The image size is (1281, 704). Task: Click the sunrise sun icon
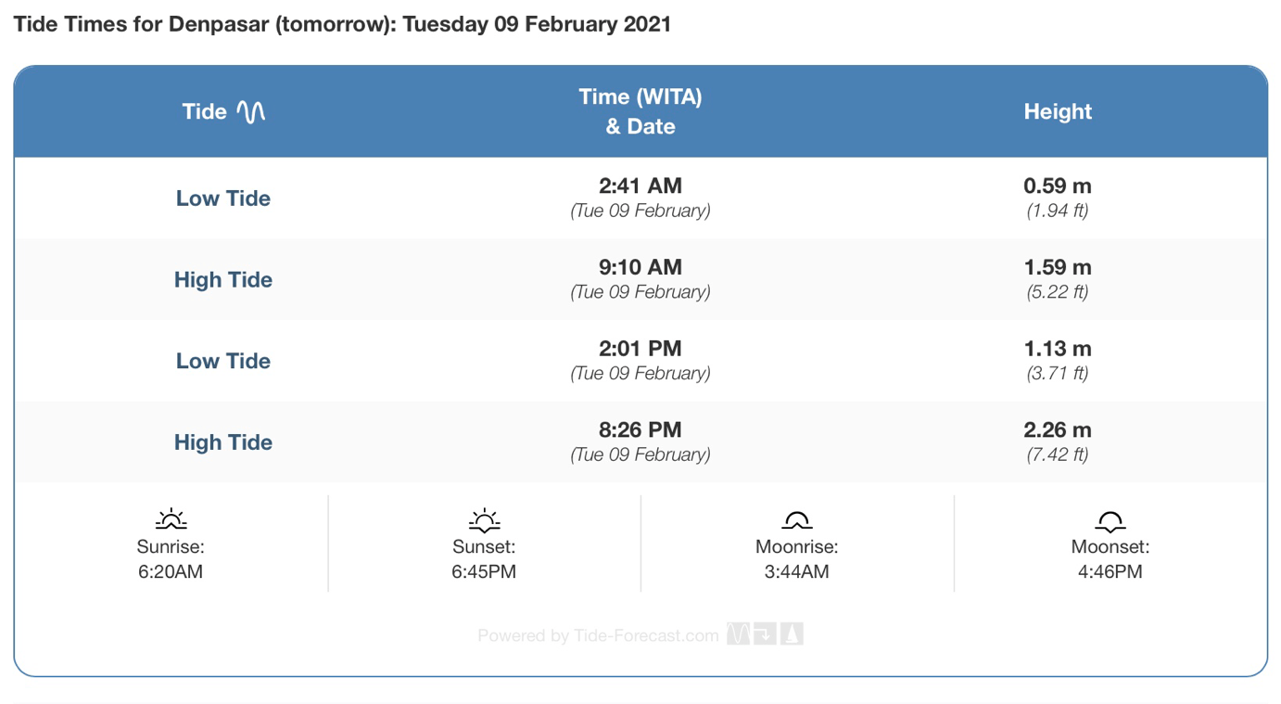point(171,519)
